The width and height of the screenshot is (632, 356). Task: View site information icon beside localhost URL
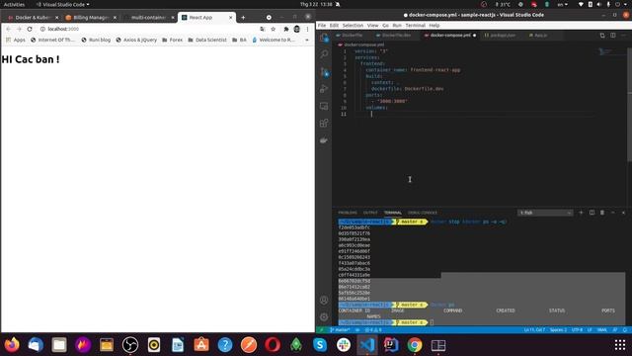(x=42, y=29)
